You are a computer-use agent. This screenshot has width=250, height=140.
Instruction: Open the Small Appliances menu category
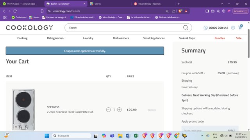point(154,38)
